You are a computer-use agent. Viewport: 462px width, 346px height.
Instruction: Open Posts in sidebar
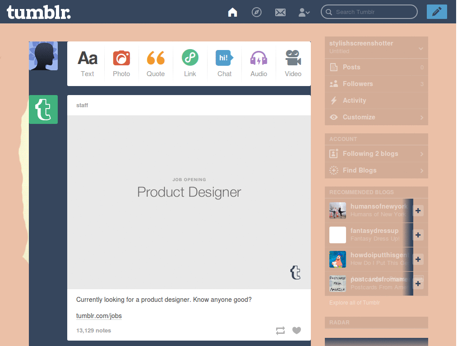376,67
